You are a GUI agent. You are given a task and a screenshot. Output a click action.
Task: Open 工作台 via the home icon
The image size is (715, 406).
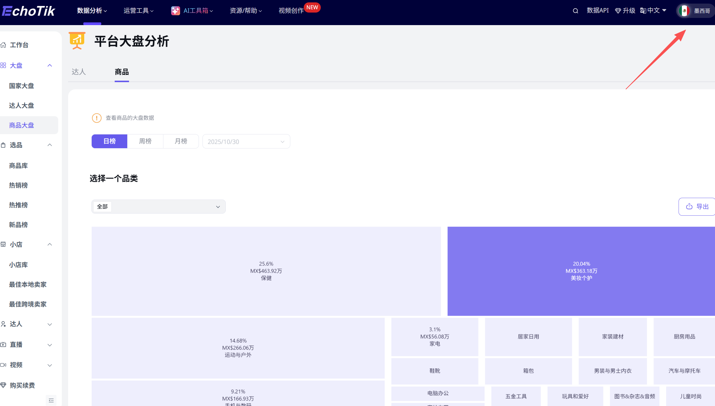click(3, 45)
